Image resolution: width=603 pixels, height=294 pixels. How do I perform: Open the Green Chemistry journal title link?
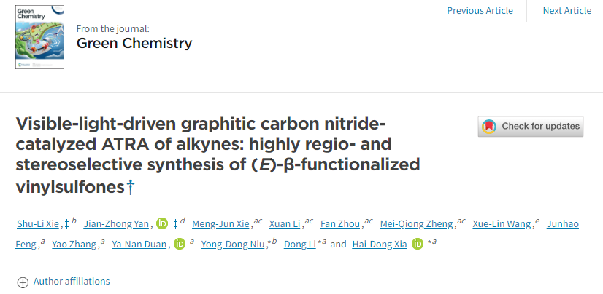coord(134,44)
